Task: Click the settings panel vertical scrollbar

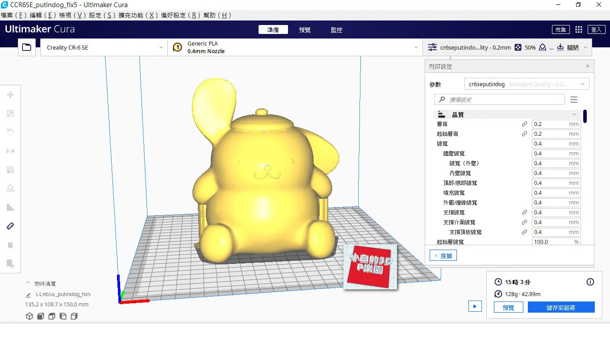Action: tap(585, 117)
